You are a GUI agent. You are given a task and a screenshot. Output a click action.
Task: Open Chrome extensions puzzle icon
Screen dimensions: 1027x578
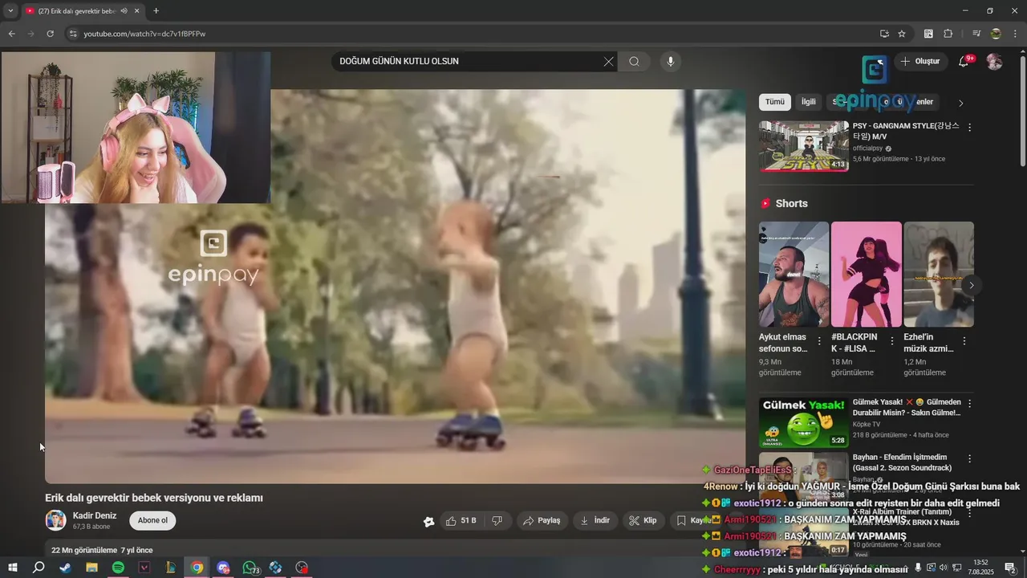pos(948,34)
